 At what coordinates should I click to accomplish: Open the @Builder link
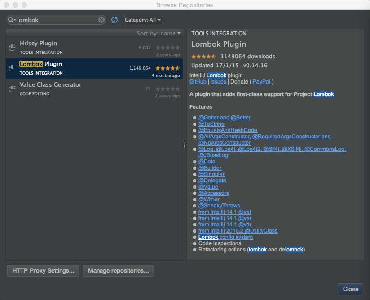210,168
